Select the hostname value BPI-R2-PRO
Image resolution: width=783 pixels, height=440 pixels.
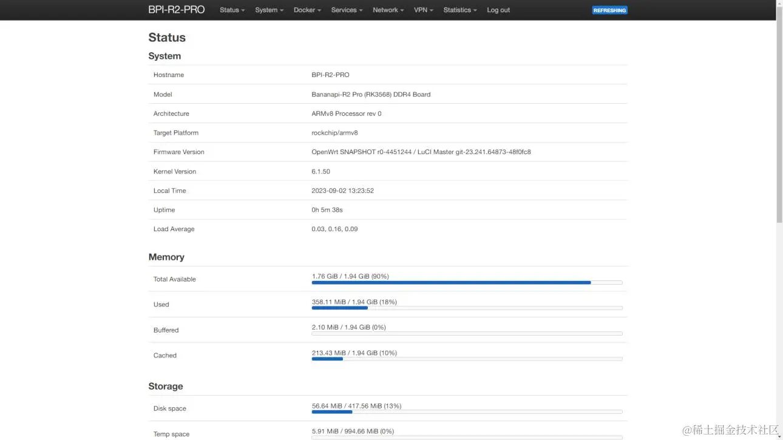tap(330, 75)
